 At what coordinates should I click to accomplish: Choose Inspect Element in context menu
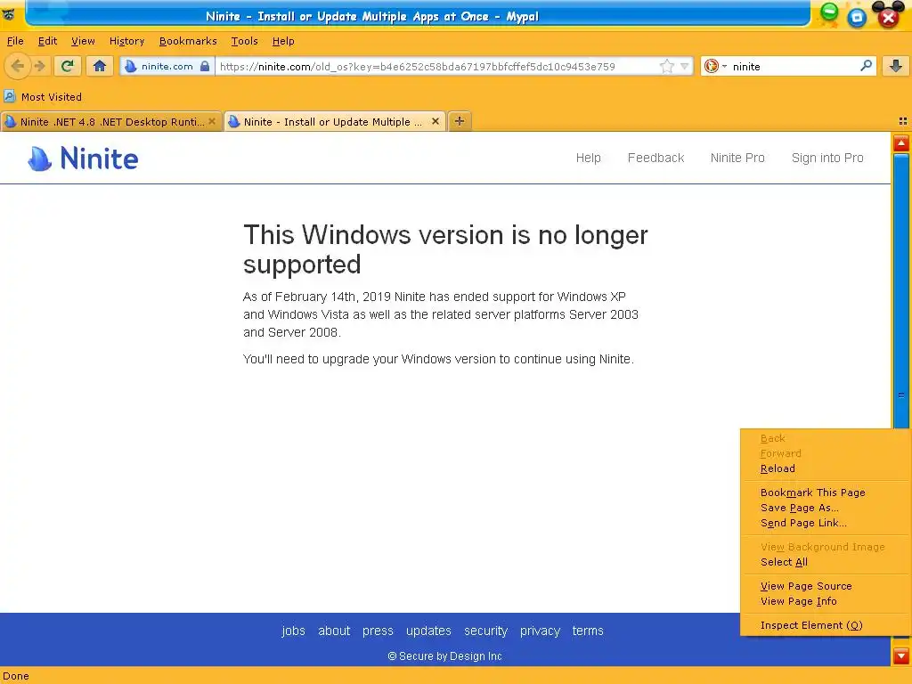click(825, 624)
